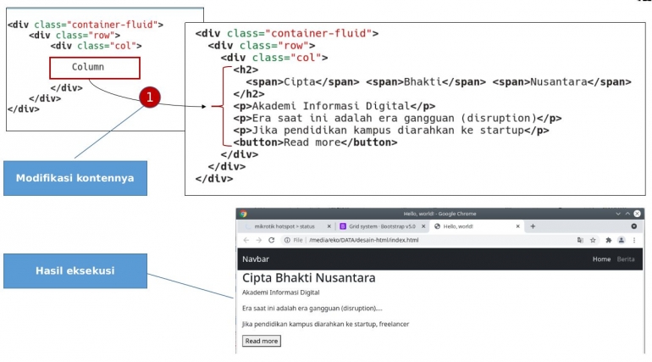Click the file info icon in address bar
652x362 pixels.
(x=288, y=241)
